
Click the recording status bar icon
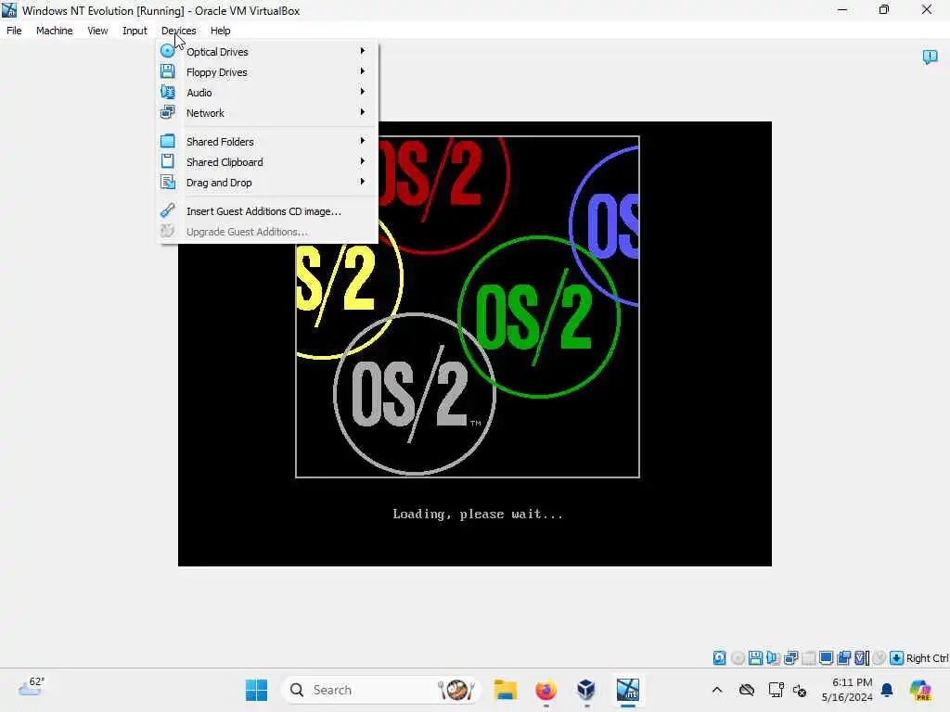[843, 657]
